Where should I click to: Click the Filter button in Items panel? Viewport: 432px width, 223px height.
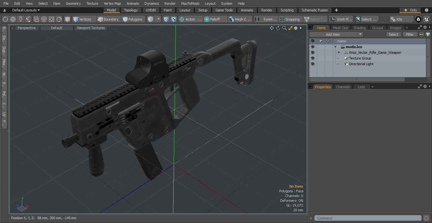coord(410,34)
